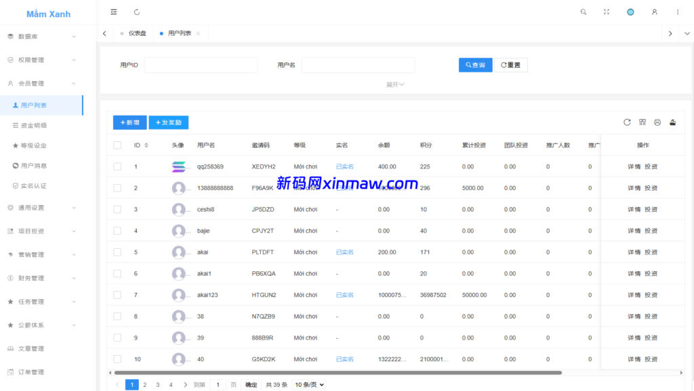This screenshot has height=391, width=694.
Task: Switch to the 仪表盘 tab
Action: pos(134,34)
